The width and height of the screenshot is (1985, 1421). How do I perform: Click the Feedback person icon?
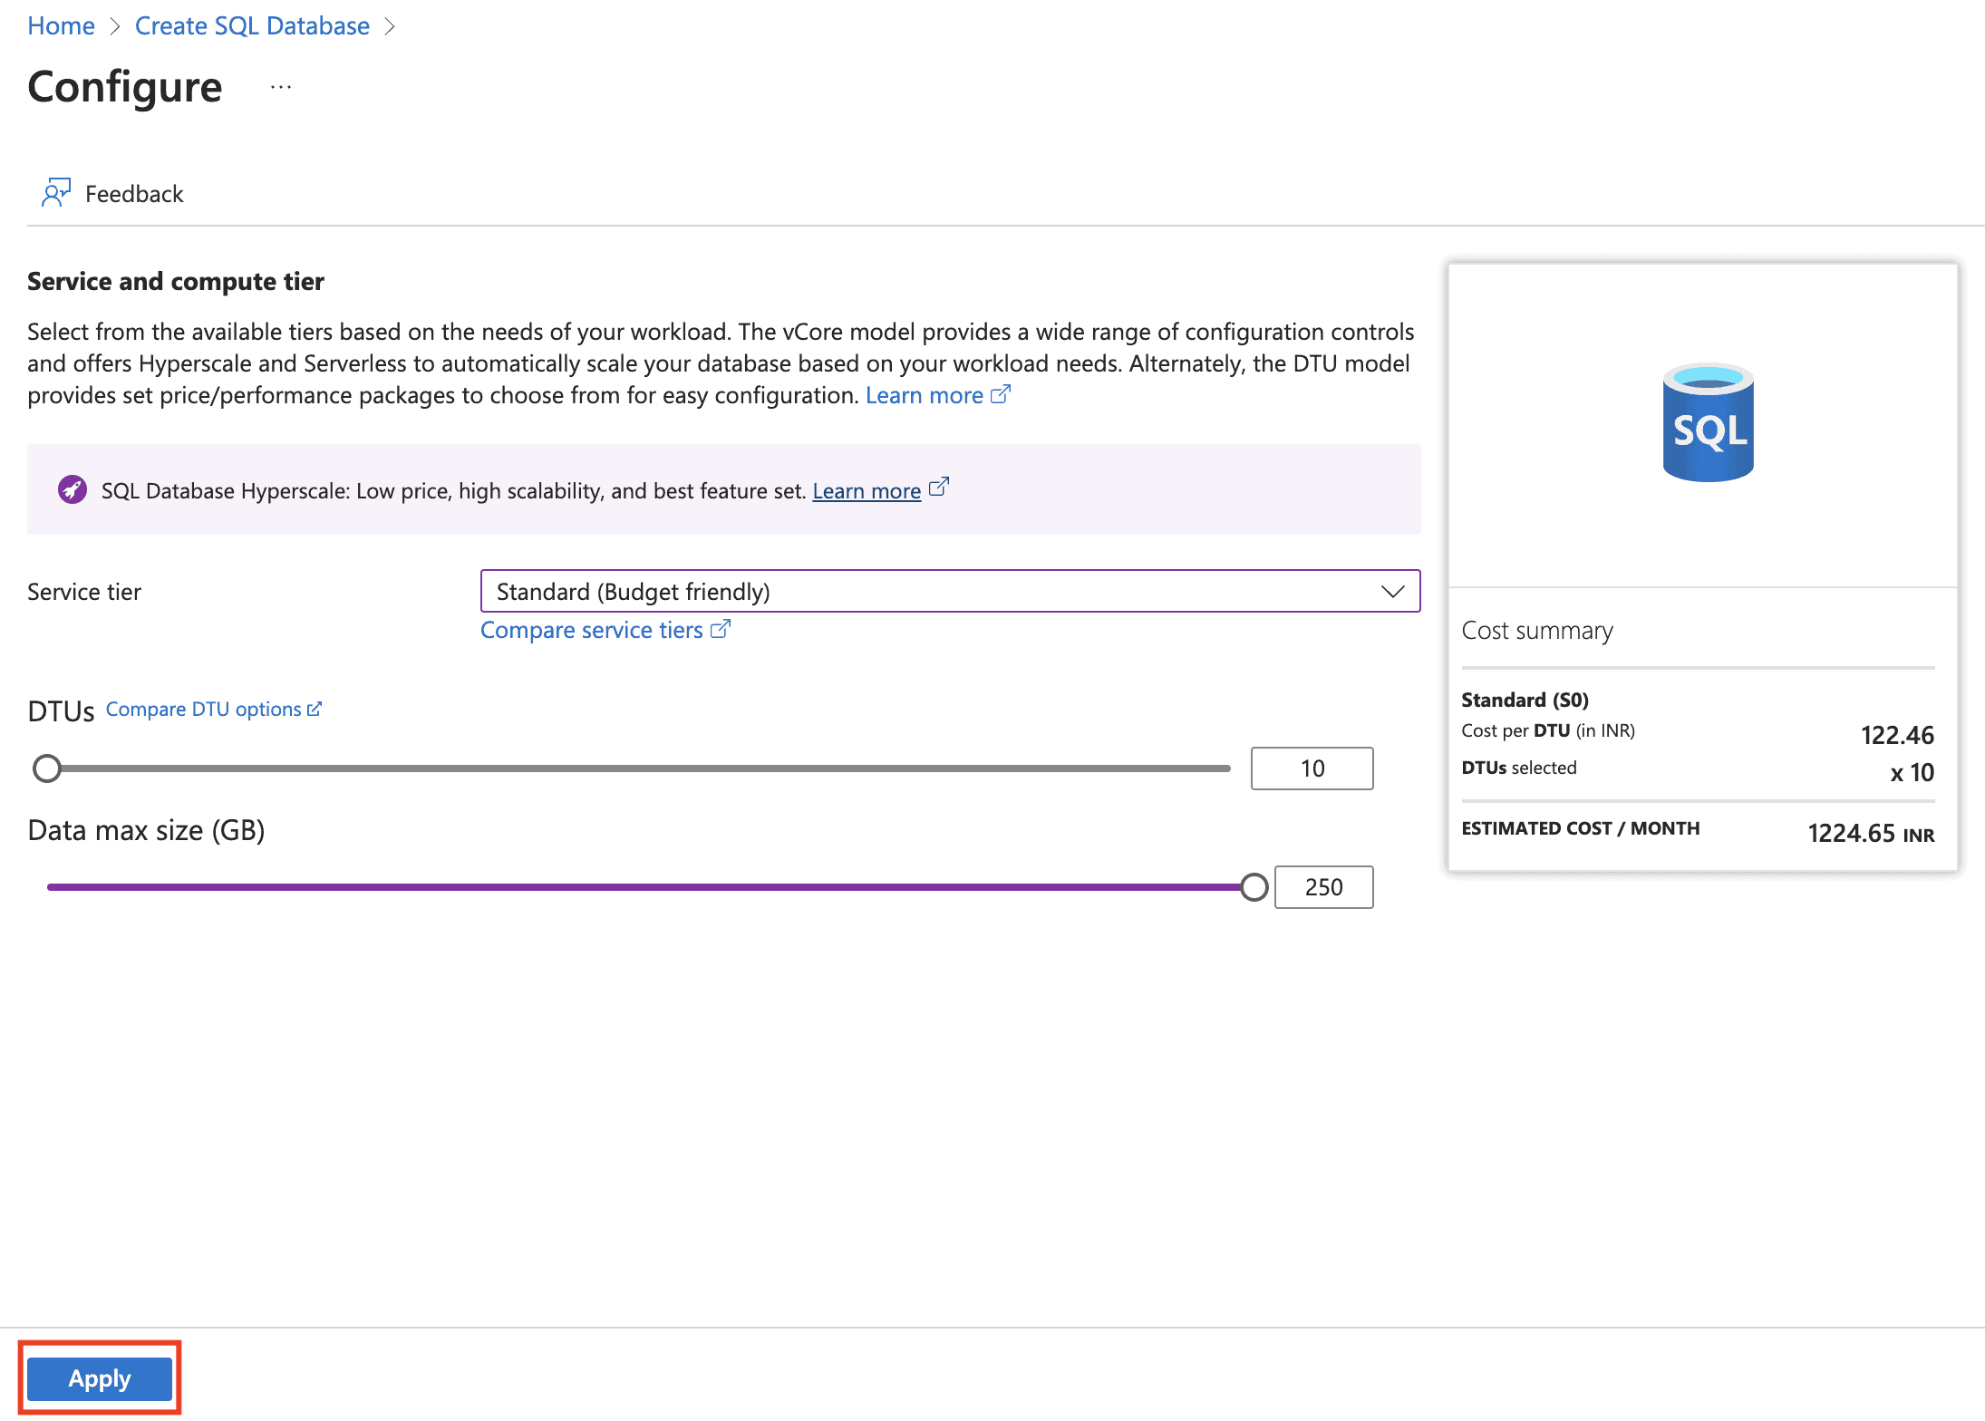tap(55, 193)
